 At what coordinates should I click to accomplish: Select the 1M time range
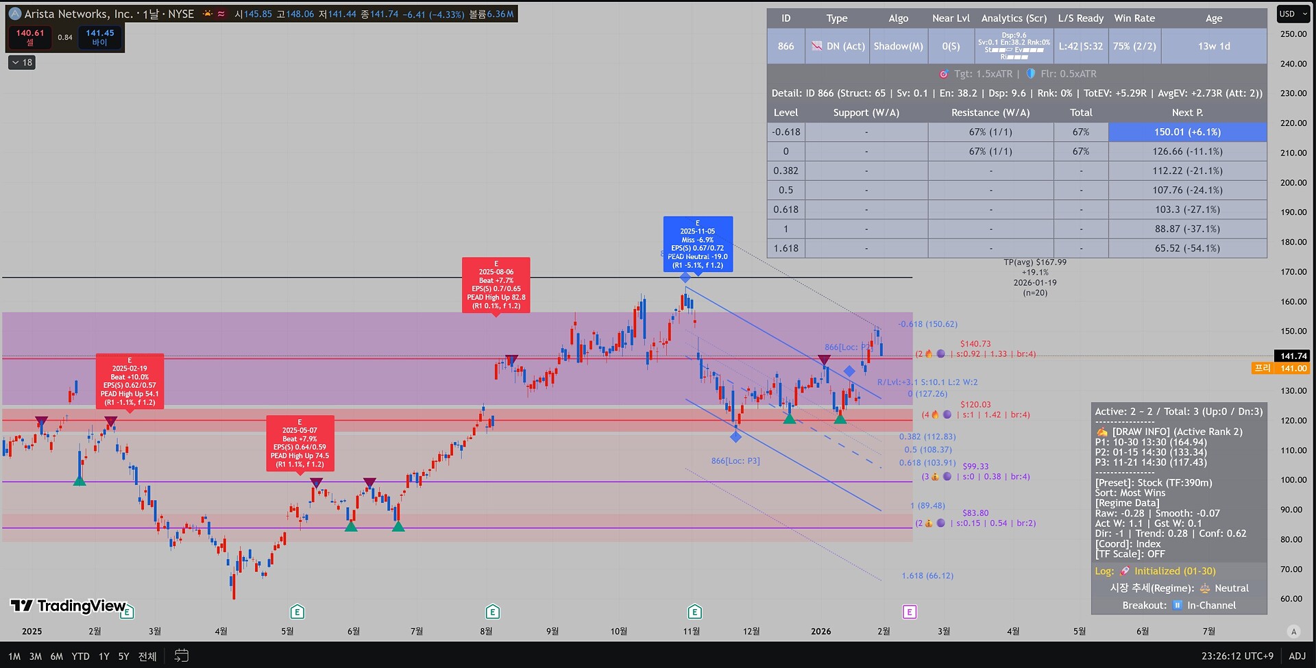tap(14, 656)
